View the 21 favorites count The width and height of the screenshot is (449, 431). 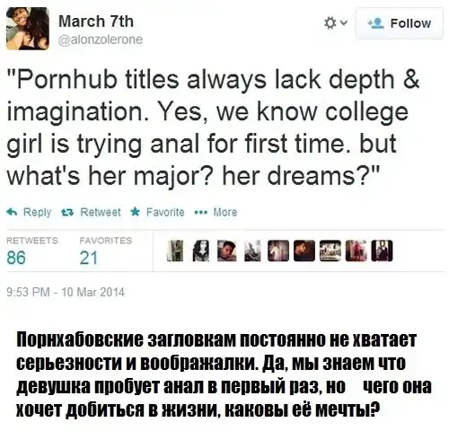[x=89, y=258]
